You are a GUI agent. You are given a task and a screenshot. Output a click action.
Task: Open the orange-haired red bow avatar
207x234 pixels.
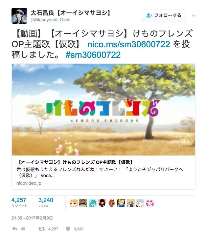click(112, 203)
